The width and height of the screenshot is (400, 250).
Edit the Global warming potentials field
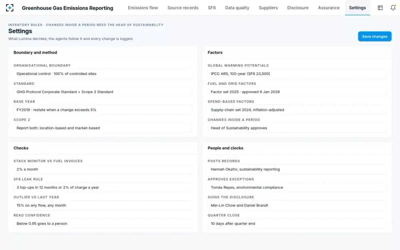coord(297,74)
